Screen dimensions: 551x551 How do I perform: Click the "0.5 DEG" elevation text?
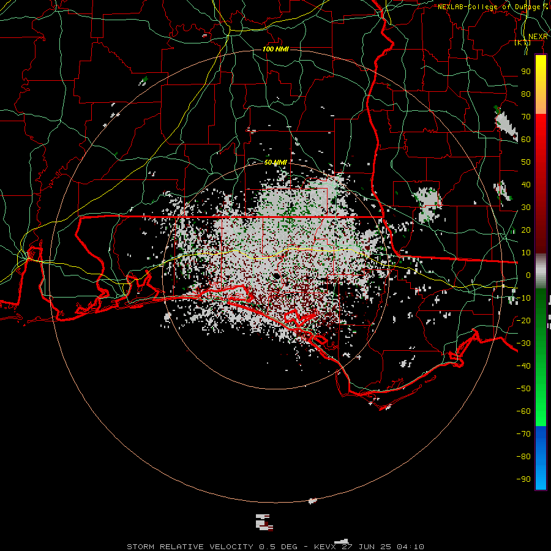279,547
